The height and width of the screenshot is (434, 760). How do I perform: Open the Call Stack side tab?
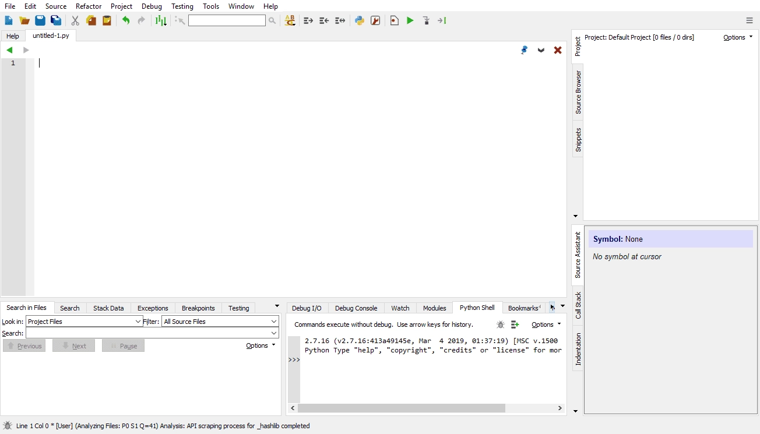pos(578,305)
